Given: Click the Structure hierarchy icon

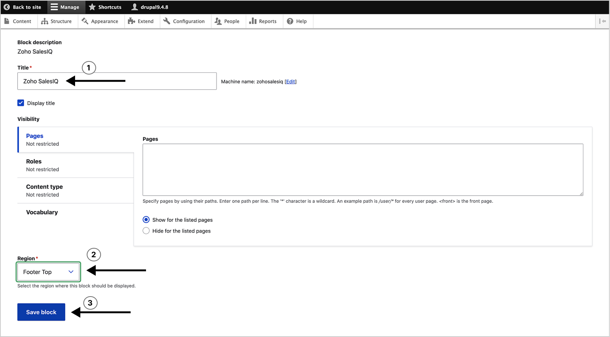Looking at the screenshot, I should coord(45,21).
